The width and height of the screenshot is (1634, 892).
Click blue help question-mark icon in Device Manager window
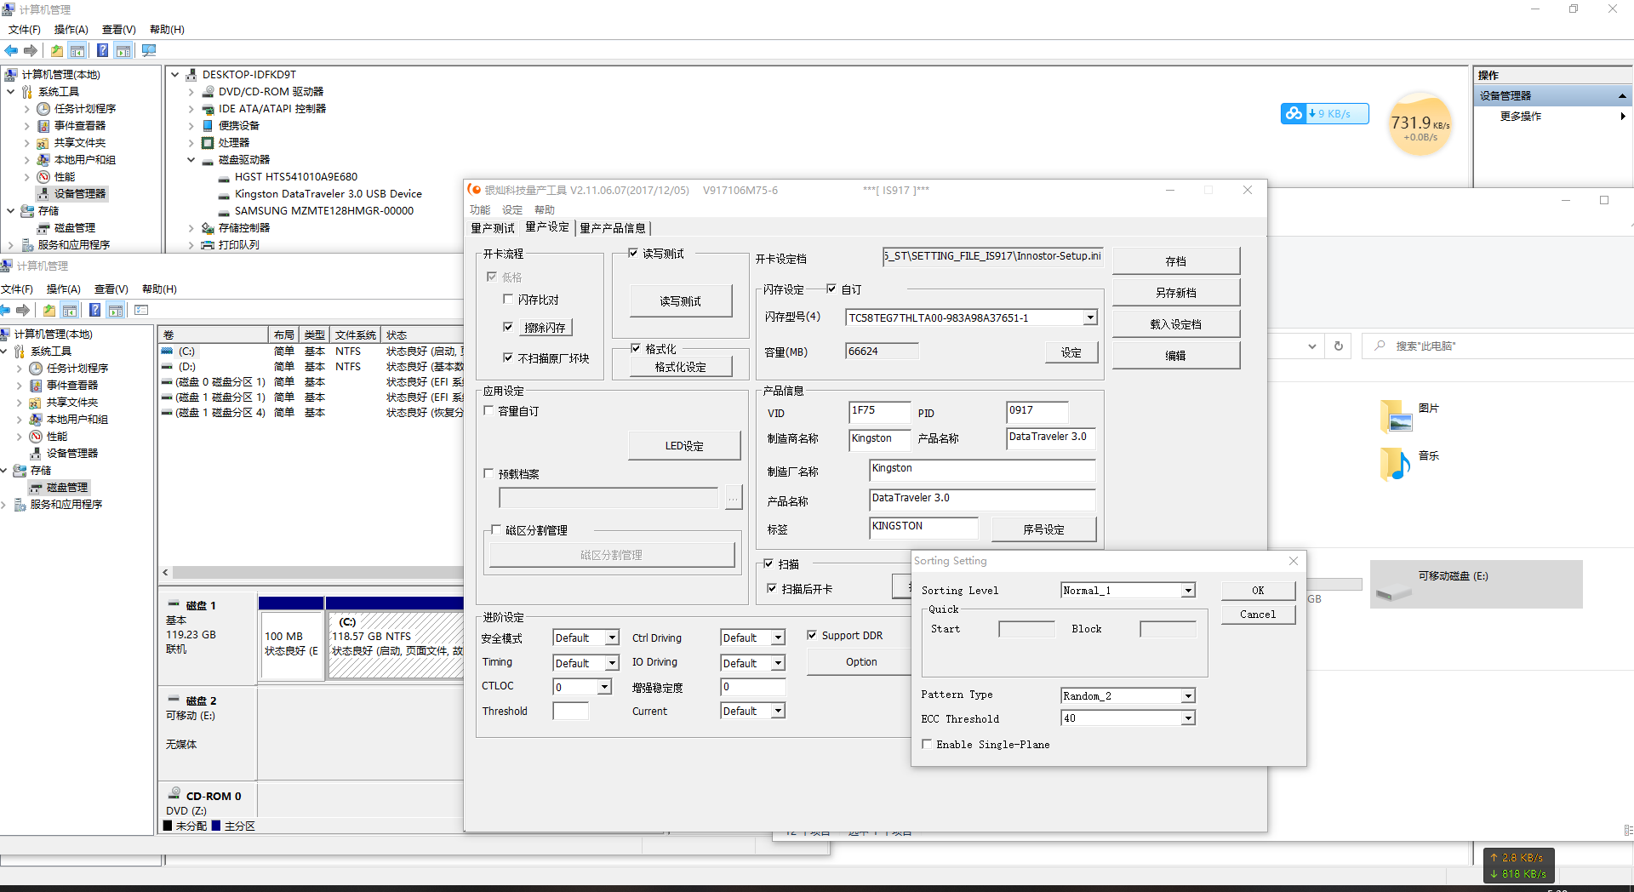click(102, 51)
